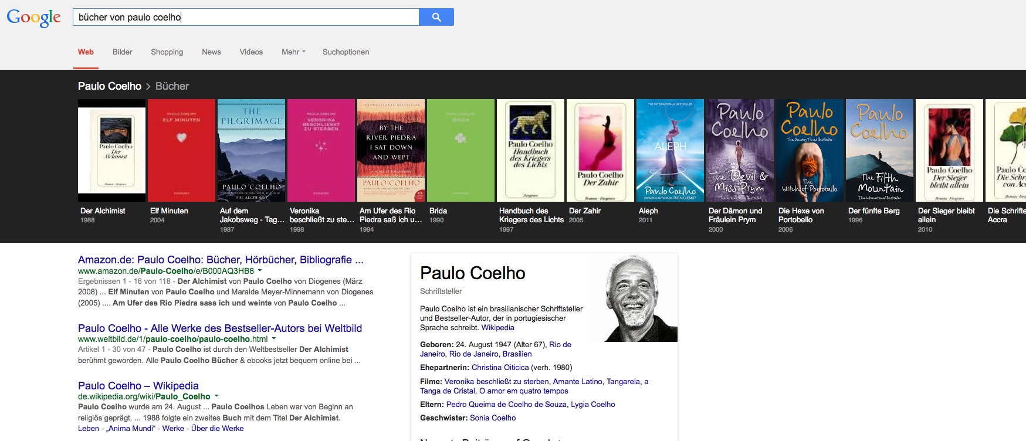The height and width of the screenshot is (441, 1026).
Task: Select Handbuch des Kriegers des Lichts cover
Action: click(530, 150)
